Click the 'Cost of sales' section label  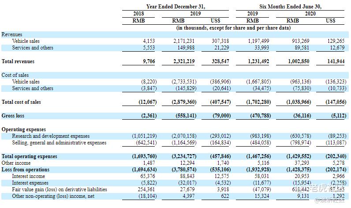point(15,75)
